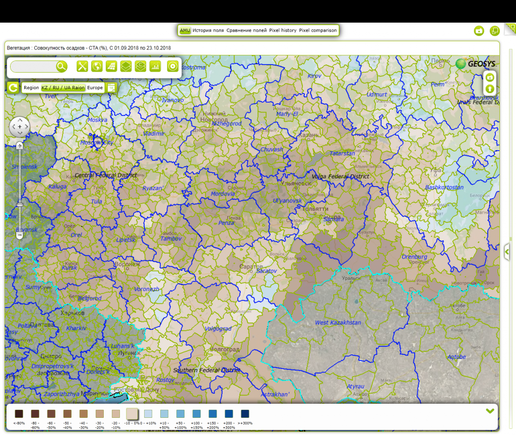Click the Tatarstan label on the map
Viewport: 516px width, 436px height.
[342, 153]
